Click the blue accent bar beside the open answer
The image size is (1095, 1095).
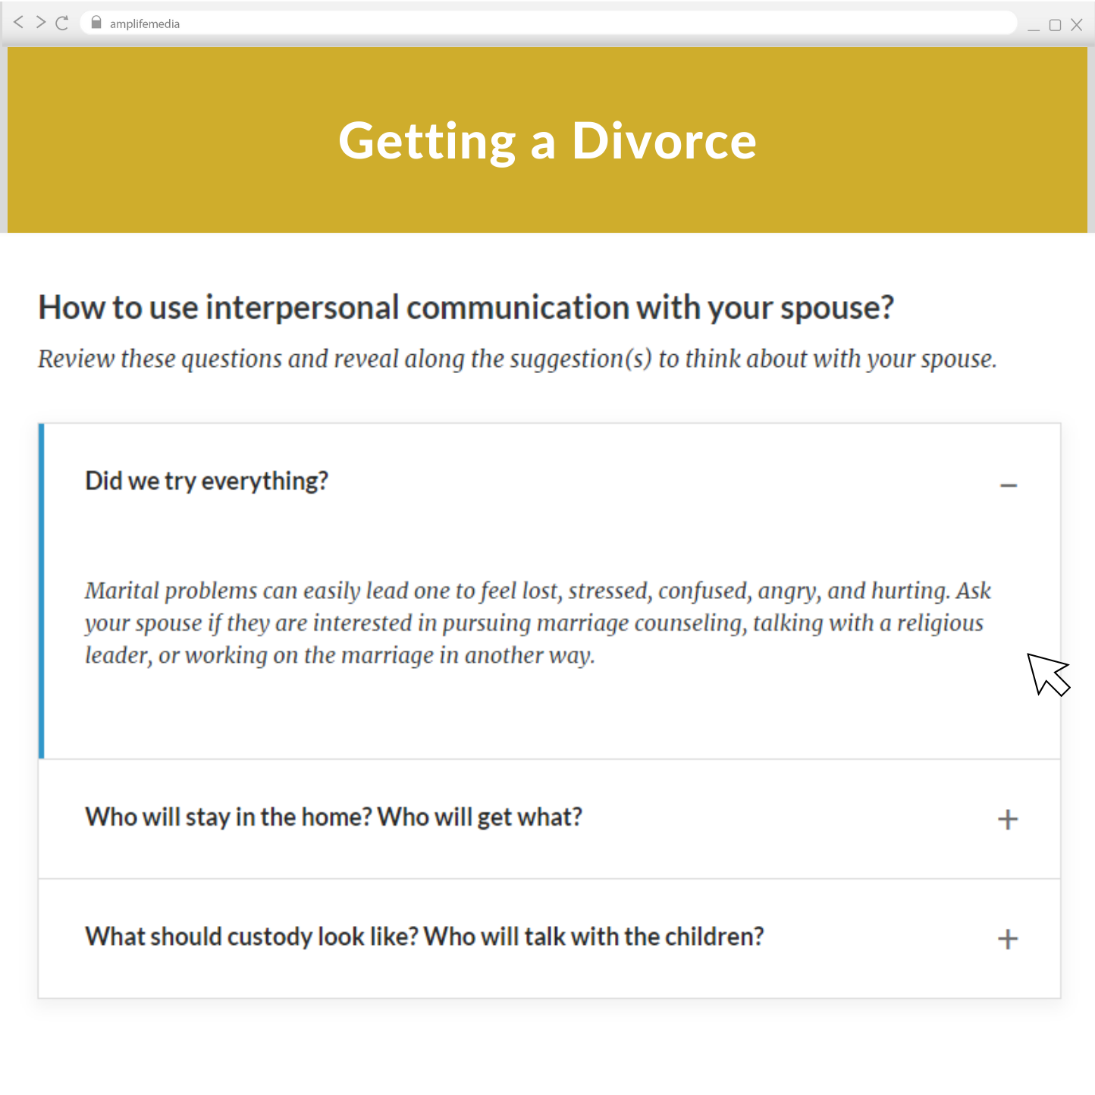[41, 591]
